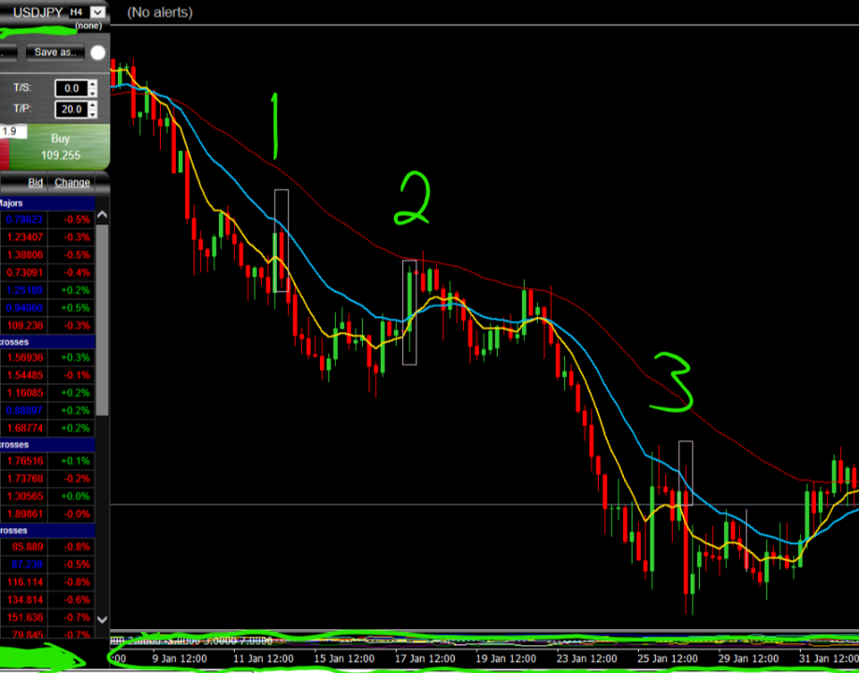Select the watchlist row with bid 109.236
Screen dimensions: 859x673
tap(47, 325)
